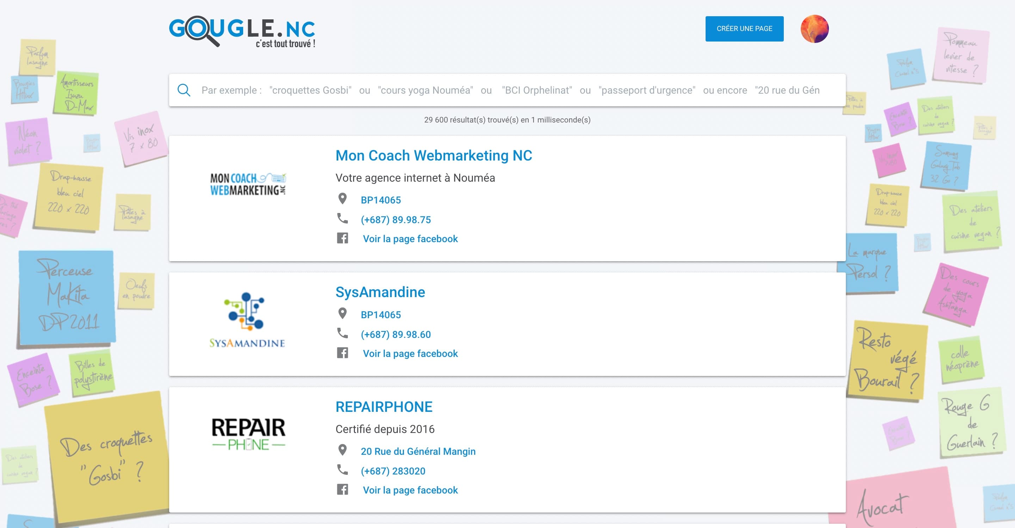Click Mon Coach Webmarketing logo thumbnail
The width and height of the screenshot is (1015, 528).
pos(248,184)
